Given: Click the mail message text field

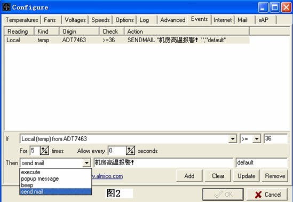Looking at the screenshot, I should point(163,162).
